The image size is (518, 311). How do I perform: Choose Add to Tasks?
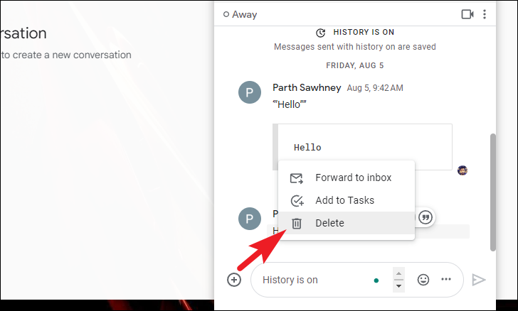(x=347, y=200)
